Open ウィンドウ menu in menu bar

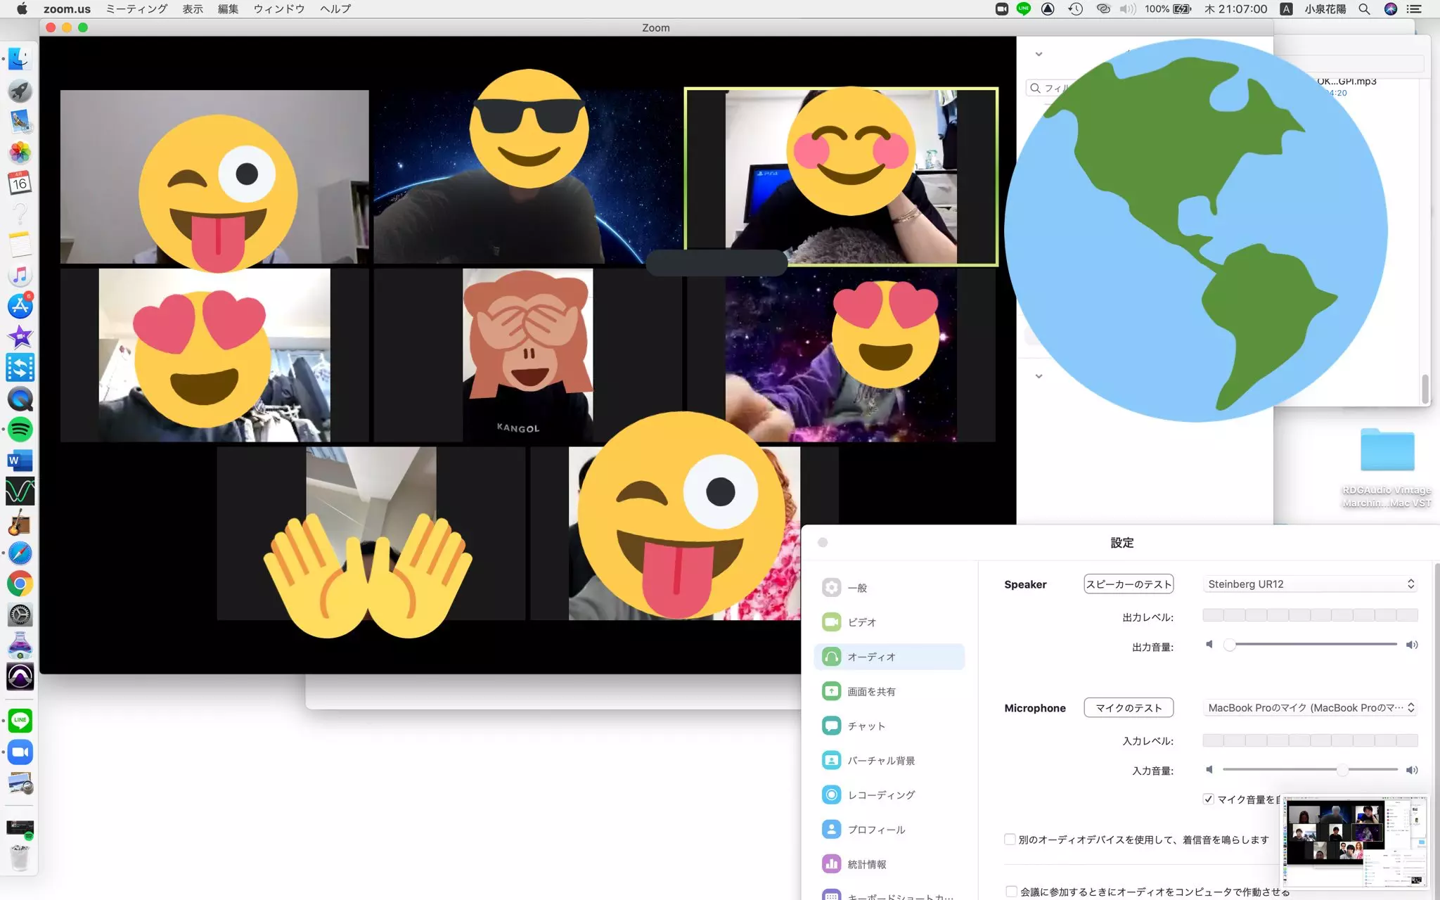[x=279, y=9]
